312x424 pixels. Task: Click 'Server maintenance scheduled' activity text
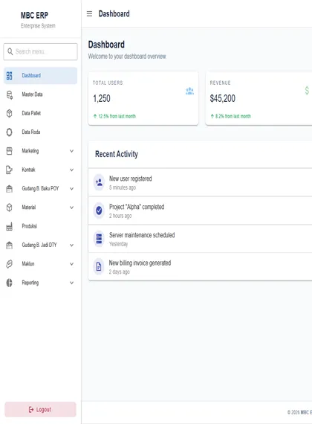[x=142, y=235]
